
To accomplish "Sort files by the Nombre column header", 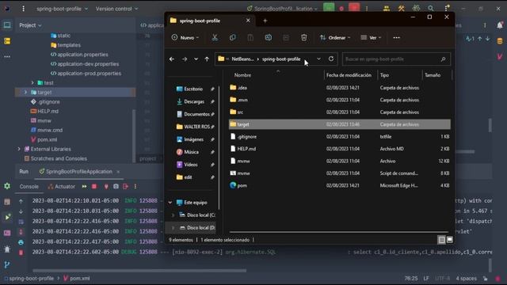I will [242, 75].
